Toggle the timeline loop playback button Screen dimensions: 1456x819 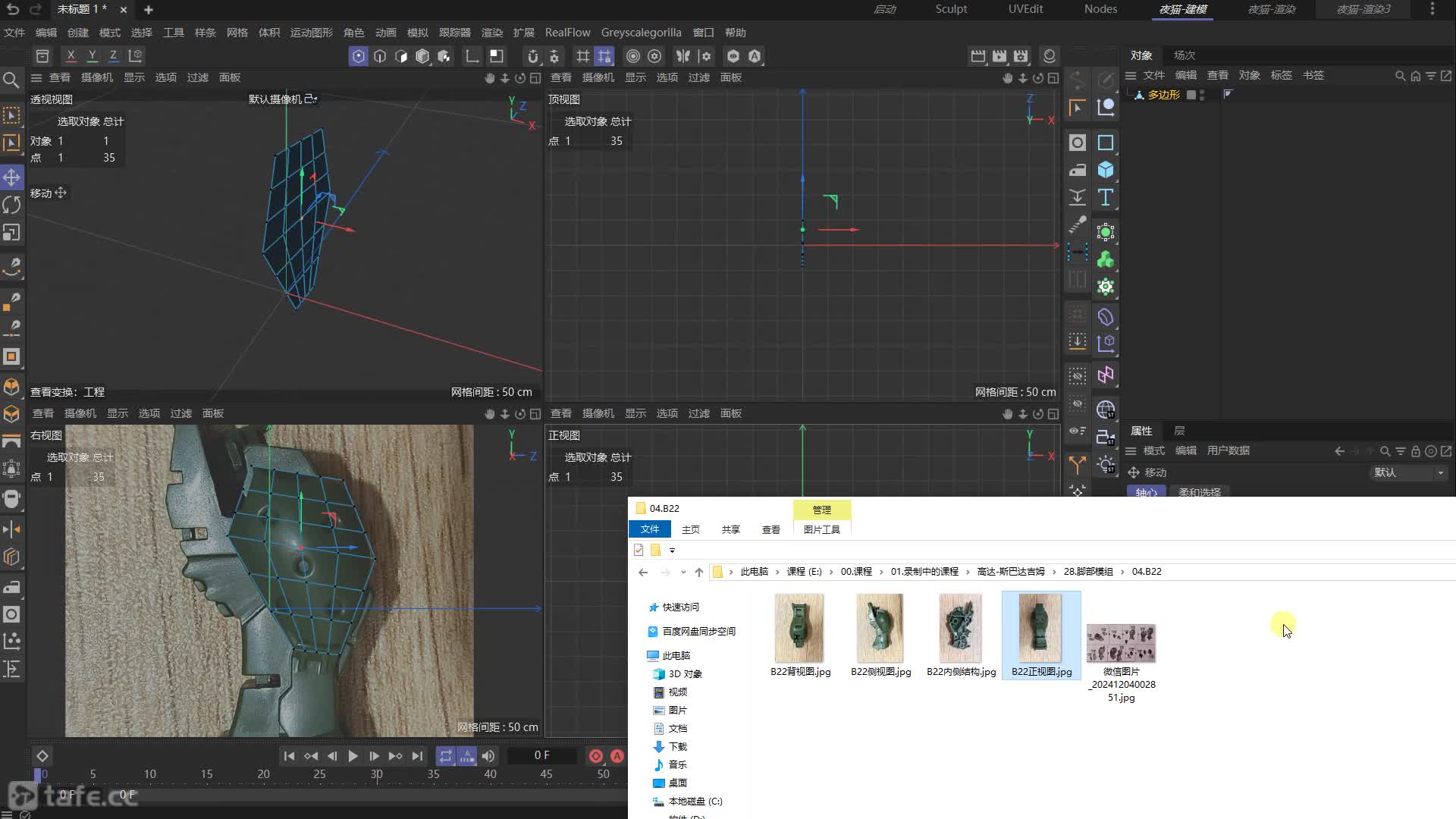[x=445, y=756]
